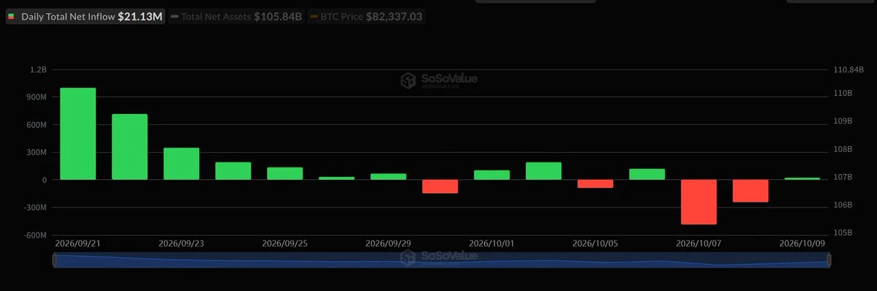This screenshot has width=877, height=291.
Task: Select the green bar between 10/01 and 10/05
Action: [x=543, y=170]
